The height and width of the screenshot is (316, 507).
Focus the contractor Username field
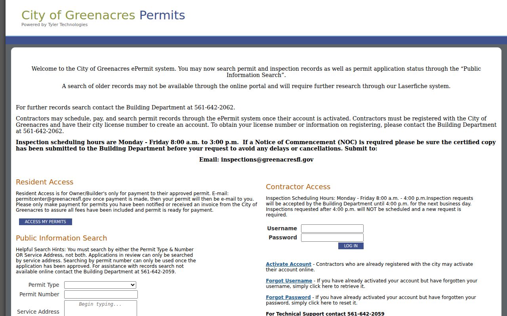332,228
